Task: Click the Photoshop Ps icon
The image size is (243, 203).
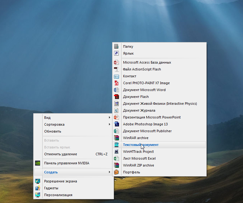Action: click(x=116, y=124)
